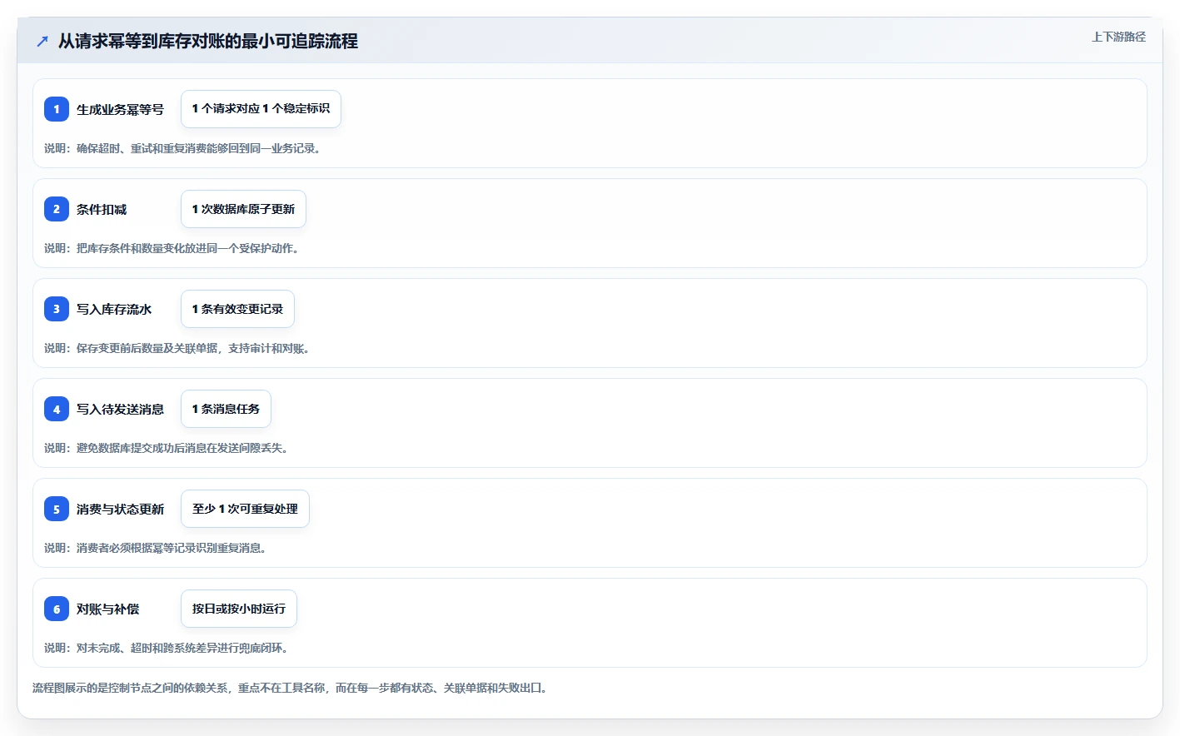Select step title 消费与状态更新
The height and width of the screenshot is (736, 1180).
coord(120,509)
